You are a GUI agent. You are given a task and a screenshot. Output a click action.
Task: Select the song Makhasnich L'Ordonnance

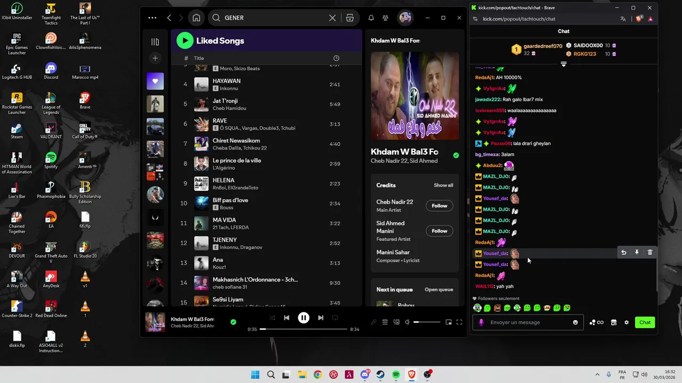[x=266, y=283]
